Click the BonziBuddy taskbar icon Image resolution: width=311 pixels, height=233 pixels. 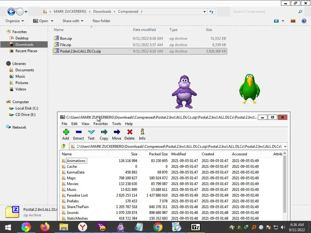[x=120, y=227]
